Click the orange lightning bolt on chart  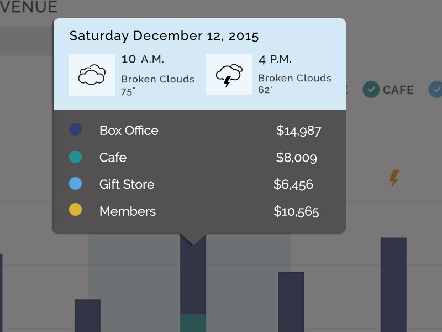(x=393, y=178)
